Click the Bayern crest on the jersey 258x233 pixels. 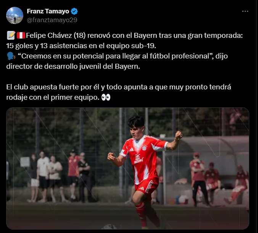[x=144, y=147]
